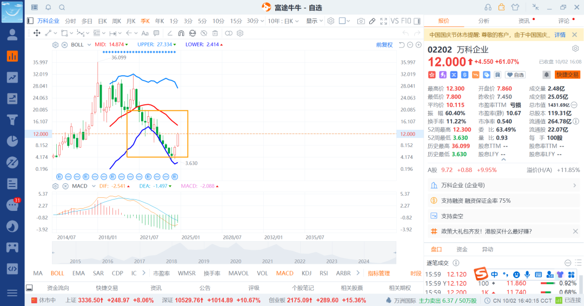This screenshot has width=584, height=306.
Task: Open the 显示 display dropdown
Action: point(314,21)
